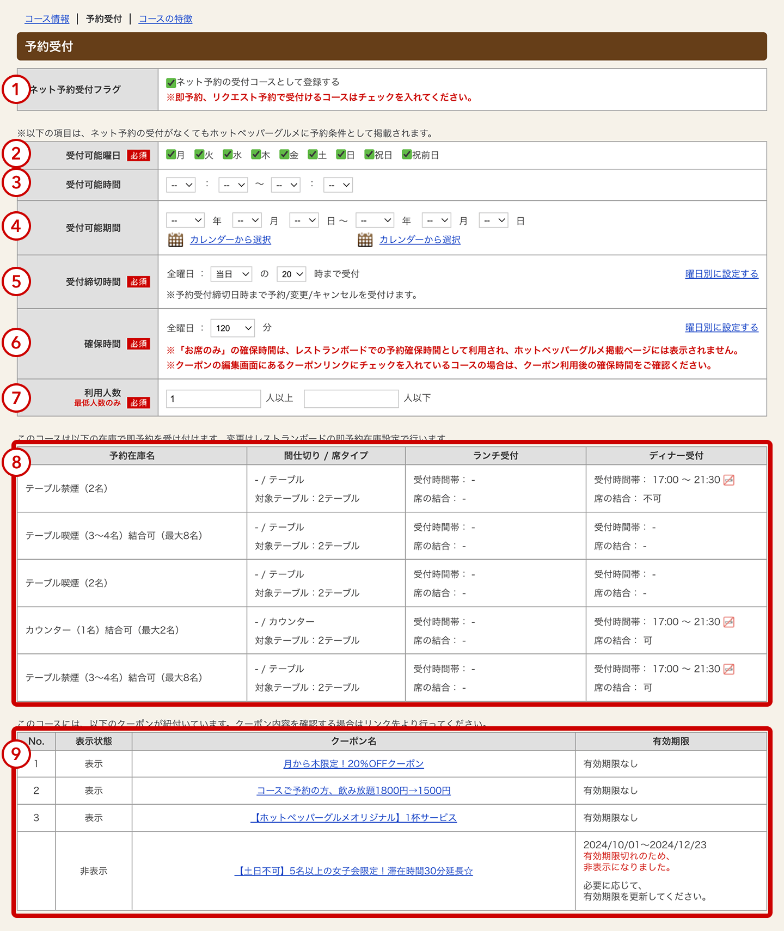784x931 pixels.
Task: Uncheck the ネット予約の受付コース checkbox
Action: pos(171,83)
